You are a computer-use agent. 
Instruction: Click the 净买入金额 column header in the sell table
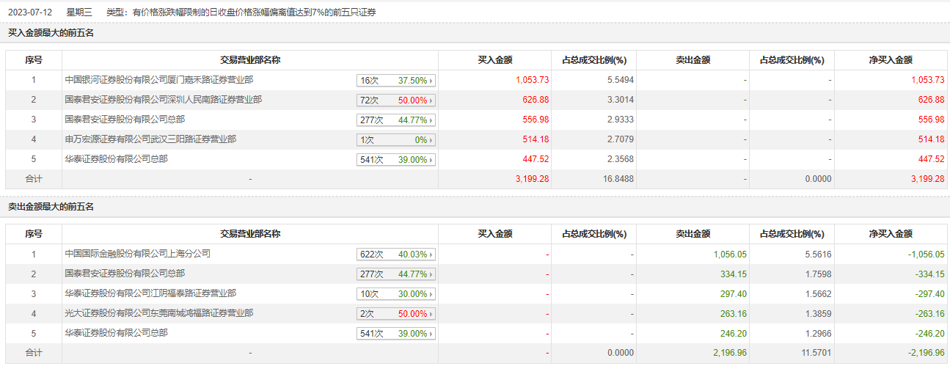pyautogui.click(x=891, y=234)
